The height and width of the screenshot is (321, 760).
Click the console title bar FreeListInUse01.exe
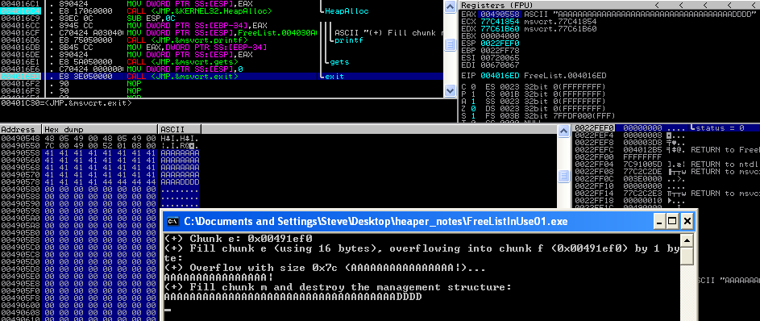click(376, 222)
